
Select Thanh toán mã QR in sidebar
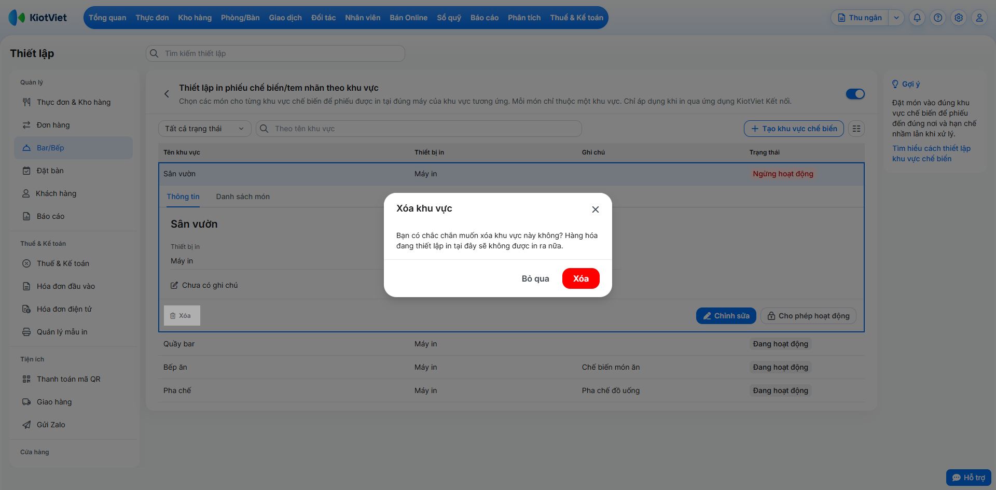73,379
